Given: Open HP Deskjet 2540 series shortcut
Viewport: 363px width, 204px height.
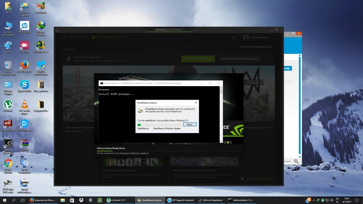Looking at the screenshot, I should tap(8, 186).
